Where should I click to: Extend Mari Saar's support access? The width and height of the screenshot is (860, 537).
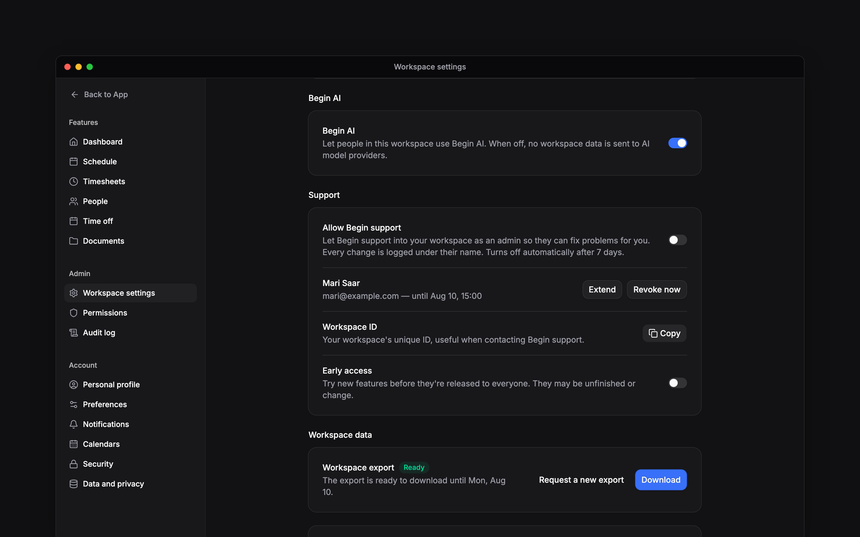tap(602, 290)
